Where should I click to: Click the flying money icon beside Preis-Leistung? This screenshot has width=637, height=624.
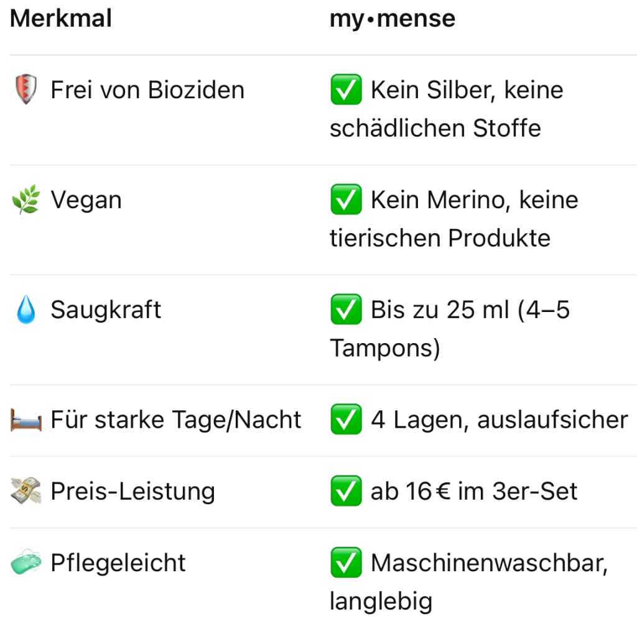pos(26,492)
